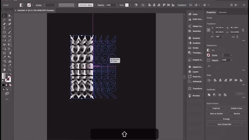This screenshot has height=140, width=249.
Task: Open the Transparency panel
Action: tap(195, 53)
